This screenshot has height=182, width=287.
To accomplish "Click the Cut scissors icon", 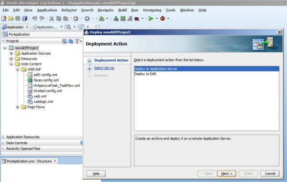I will pyautogui.click(x=52, y=19).
